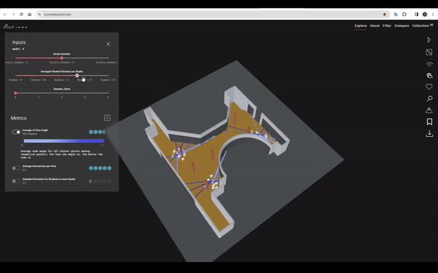Collapse the Metrics section square button

click(107, 118)
